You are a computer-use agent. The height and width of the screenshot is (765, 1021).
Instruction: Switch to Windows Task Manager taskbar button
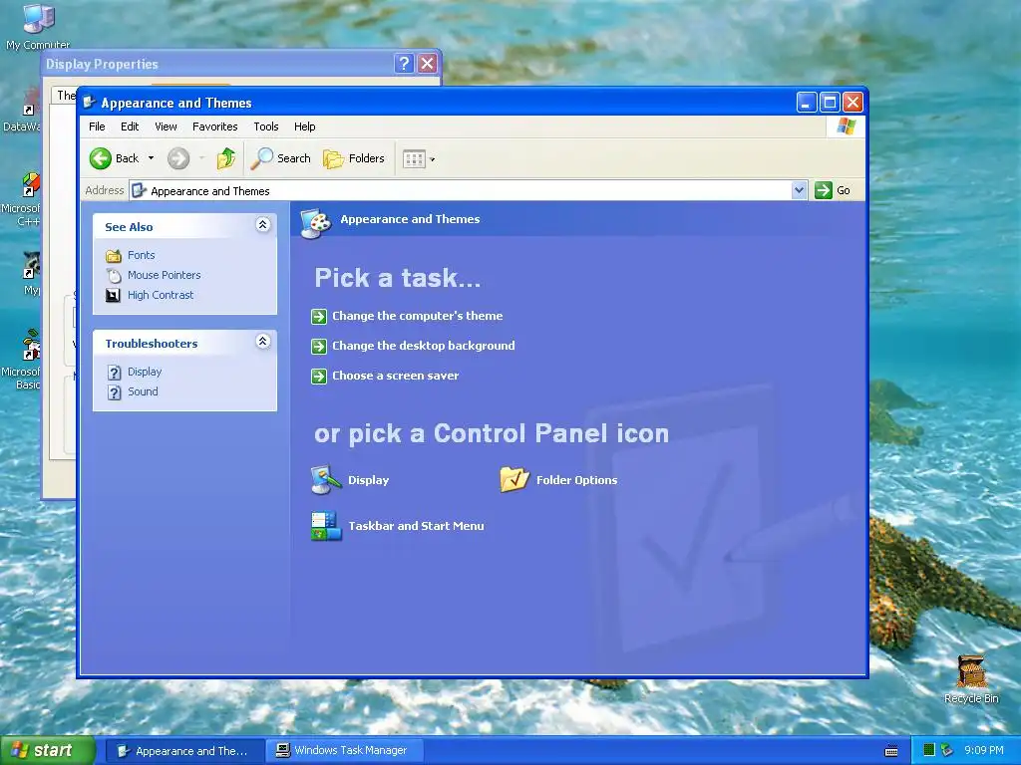344,751
